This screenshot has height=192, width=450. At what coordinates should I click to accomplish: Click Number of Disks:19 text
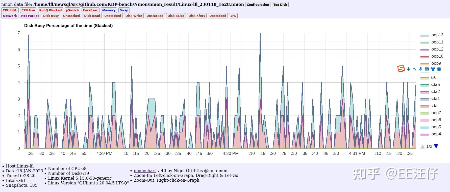(x=68, y=173)
